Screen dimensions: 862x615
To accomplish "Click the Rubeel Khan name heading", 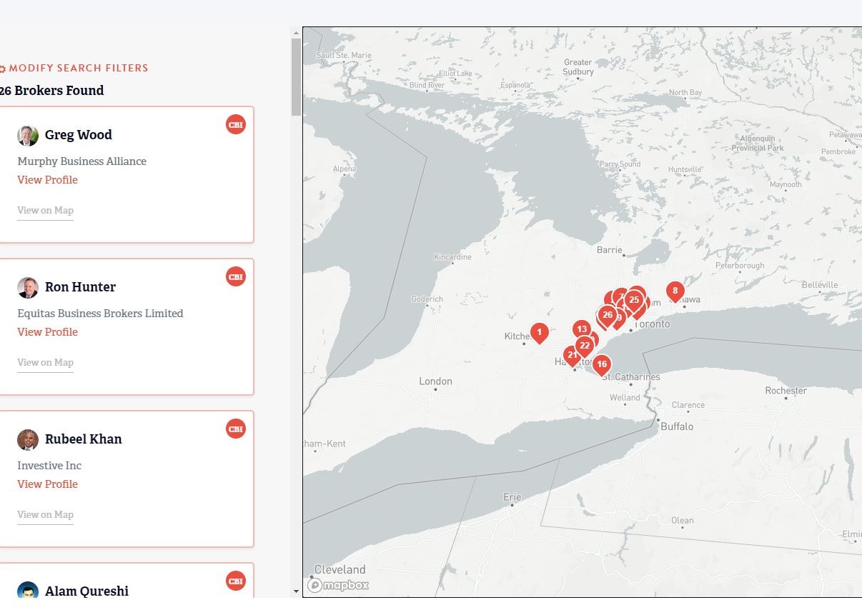I will coord(84,439).
